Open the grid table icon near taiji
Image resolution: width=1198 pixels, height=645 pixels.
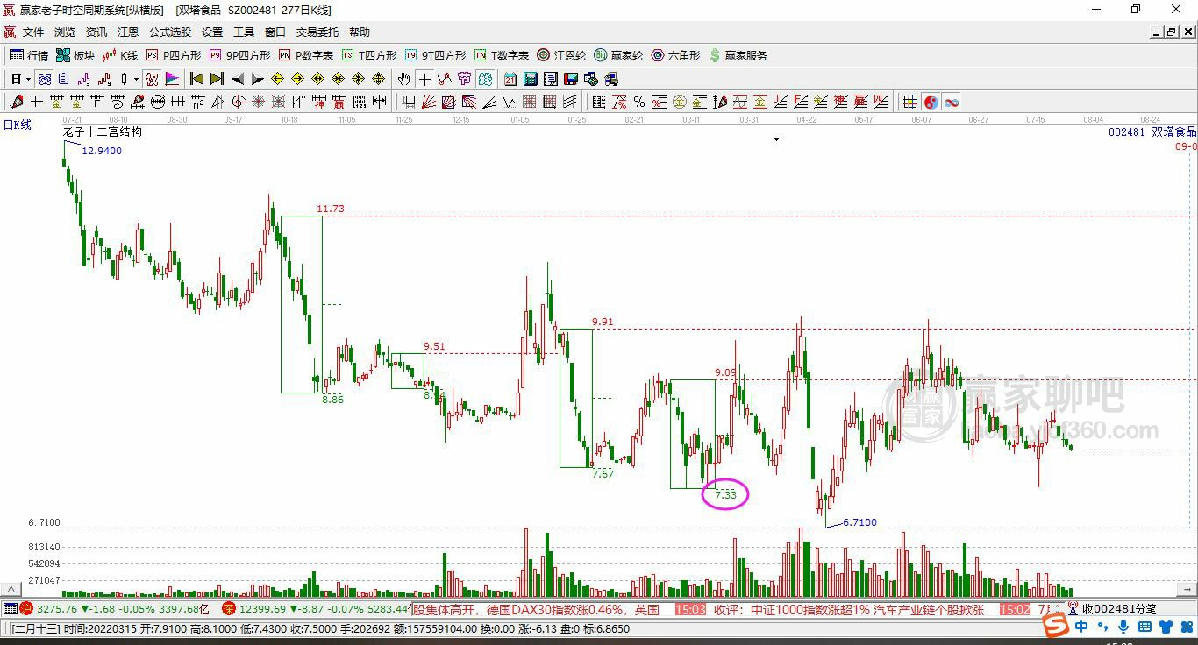tap(910, 102)
